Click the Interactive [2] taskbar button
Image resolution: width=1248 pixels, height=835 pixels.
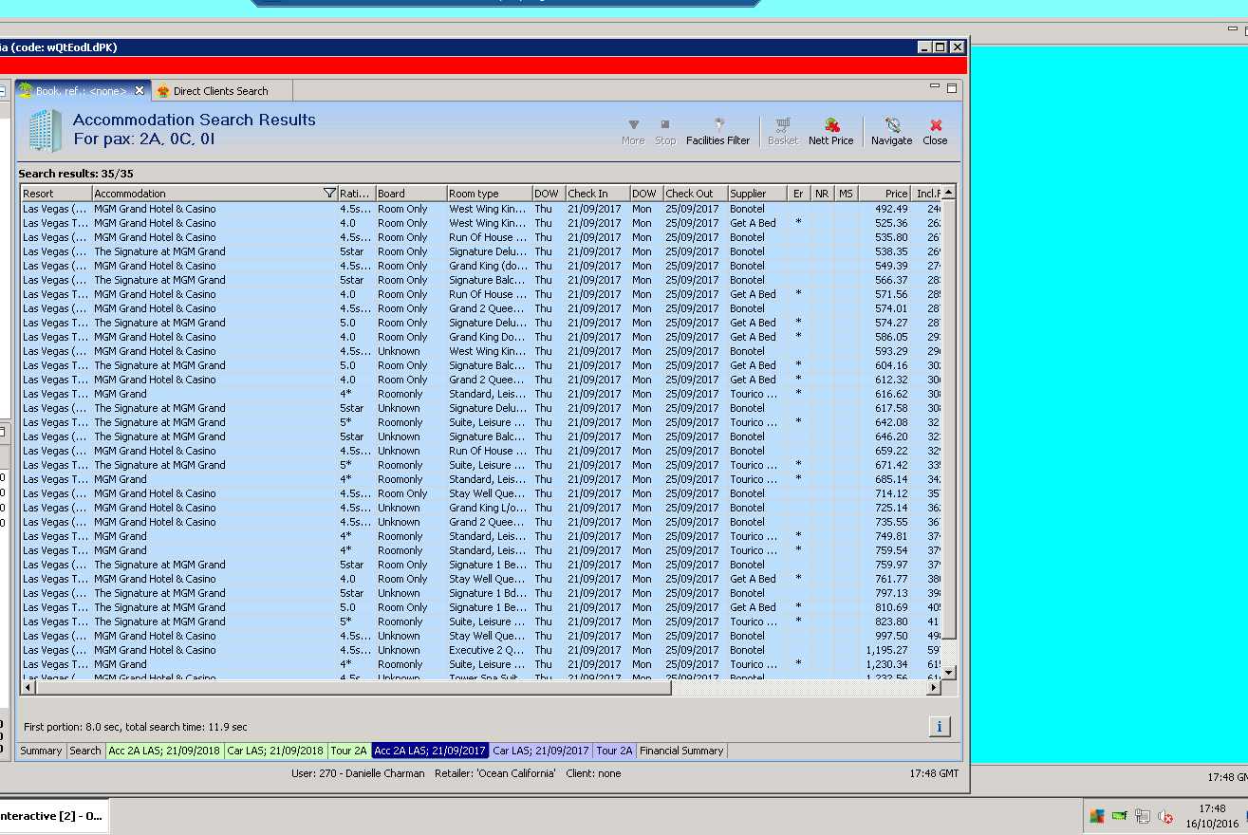coord(52,816)
